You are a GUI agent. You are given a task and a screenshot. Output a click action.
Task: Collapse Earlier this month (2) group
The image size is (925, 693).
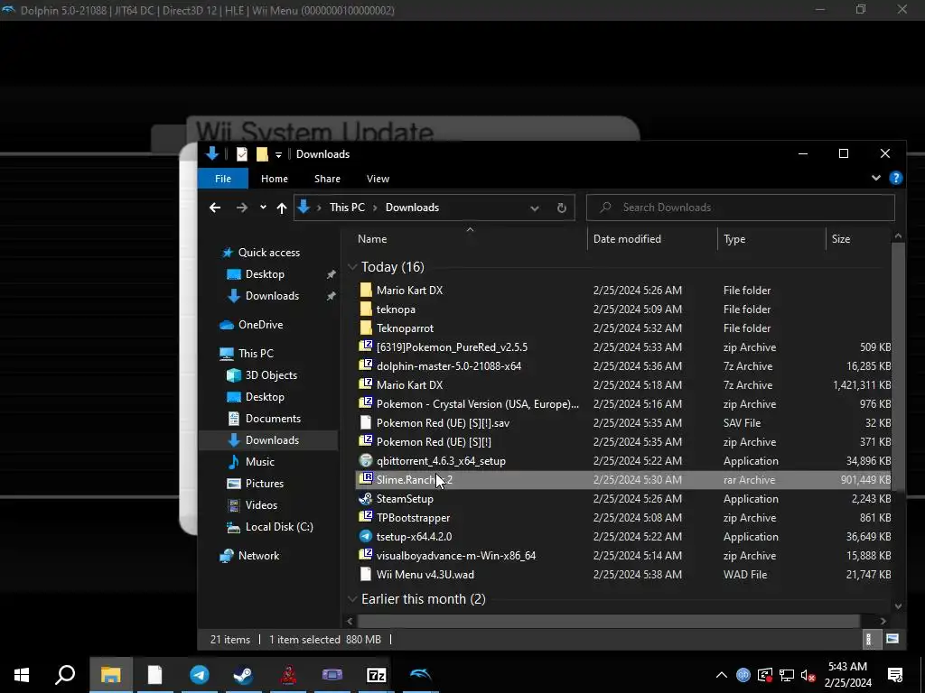click(x=352, y=599)
